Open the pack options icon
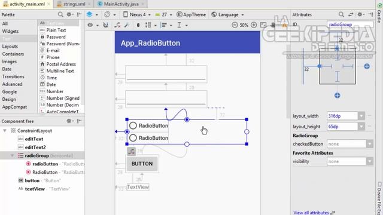383x215 pixels. [x=148, y=25]
